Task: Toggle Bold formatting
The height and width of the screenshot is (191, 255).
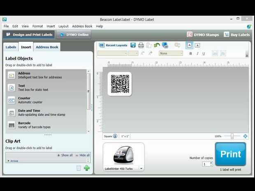Action: click(190, 53)
